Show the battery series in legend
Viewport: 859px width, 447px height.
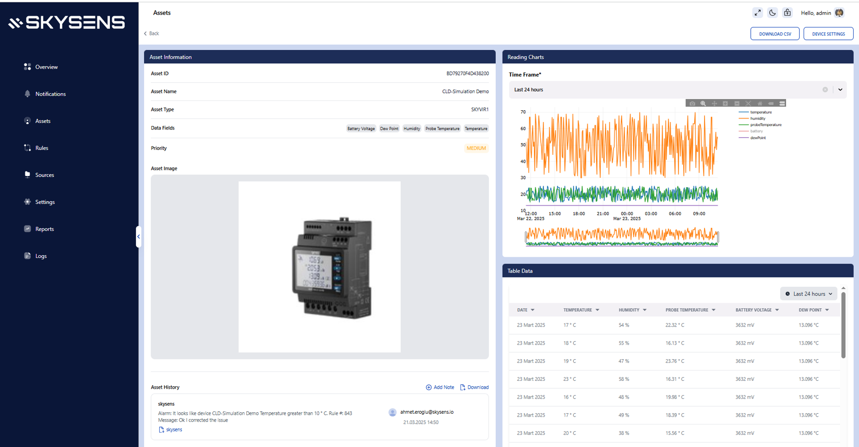pos(751,131)
